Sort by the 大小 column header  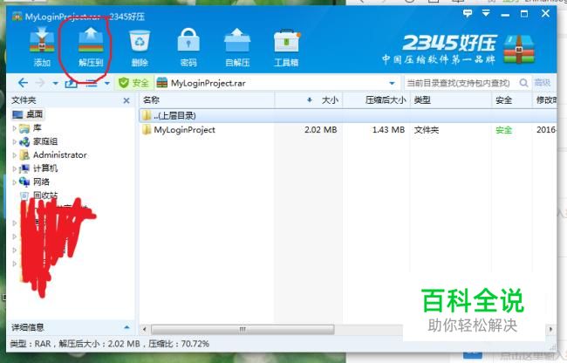309,100
